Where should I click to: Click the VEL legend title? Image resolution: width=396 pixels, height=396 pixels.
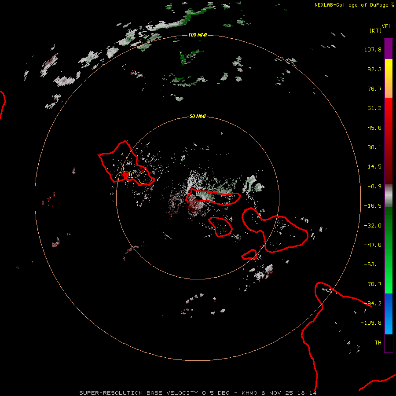tap(386, 26)
